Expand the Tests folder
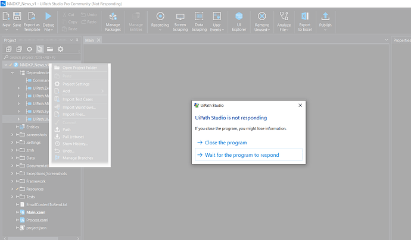This screenshot has height=240, width=411. click(x=12, y=197)
